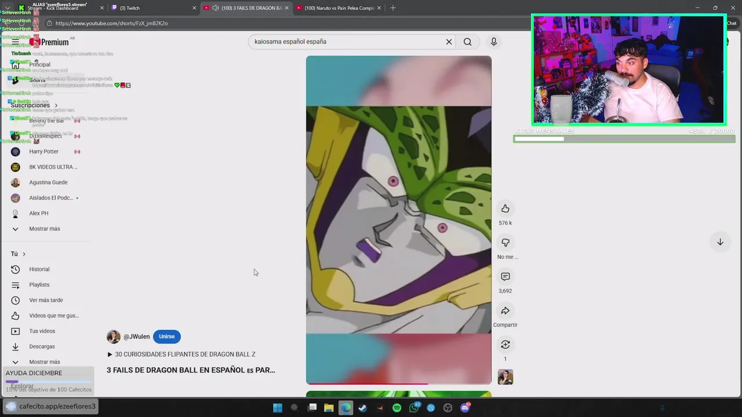Open a new browser tab
742x417 pixels.
point(393,8)
